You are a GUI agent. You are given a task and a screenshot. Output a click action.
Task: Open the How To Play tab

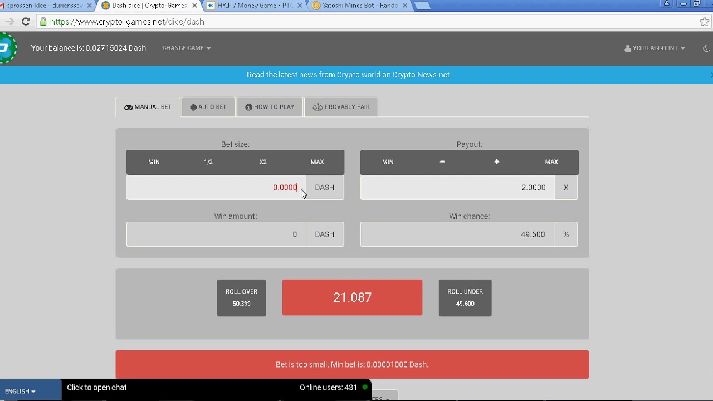(270, 107)
